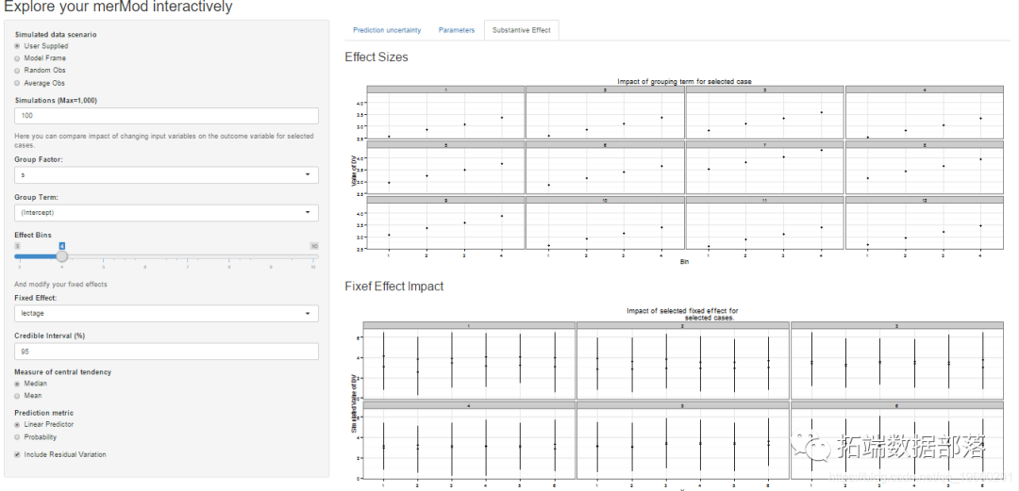Click the 'Measure of central tendency' label

pyautogui.click(x=62, y=372)
